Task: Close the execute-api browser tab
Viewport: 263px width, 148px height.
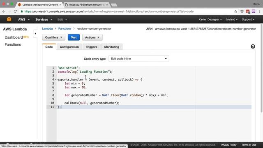Action: 107,5
